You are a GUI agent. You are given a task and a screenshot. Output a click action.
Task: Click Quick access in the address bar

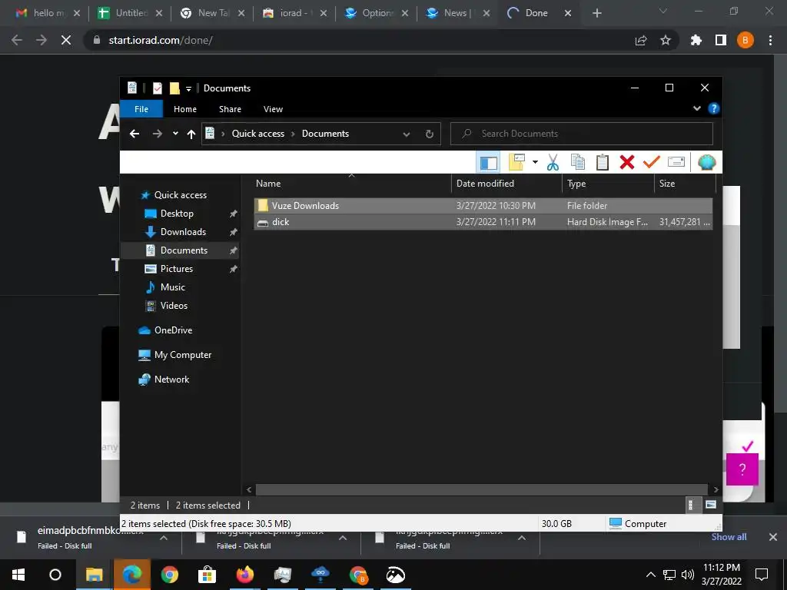coord(258,134)
